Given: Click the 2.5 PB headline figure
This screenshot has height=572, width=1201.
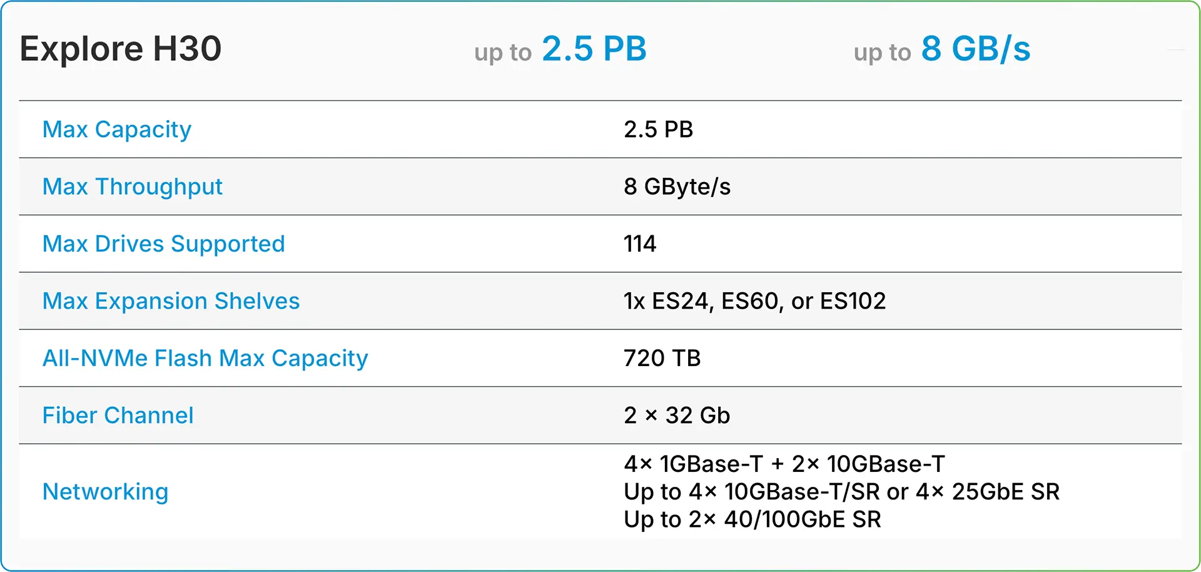Looking at the screenshot, I should tap(594, 49).
